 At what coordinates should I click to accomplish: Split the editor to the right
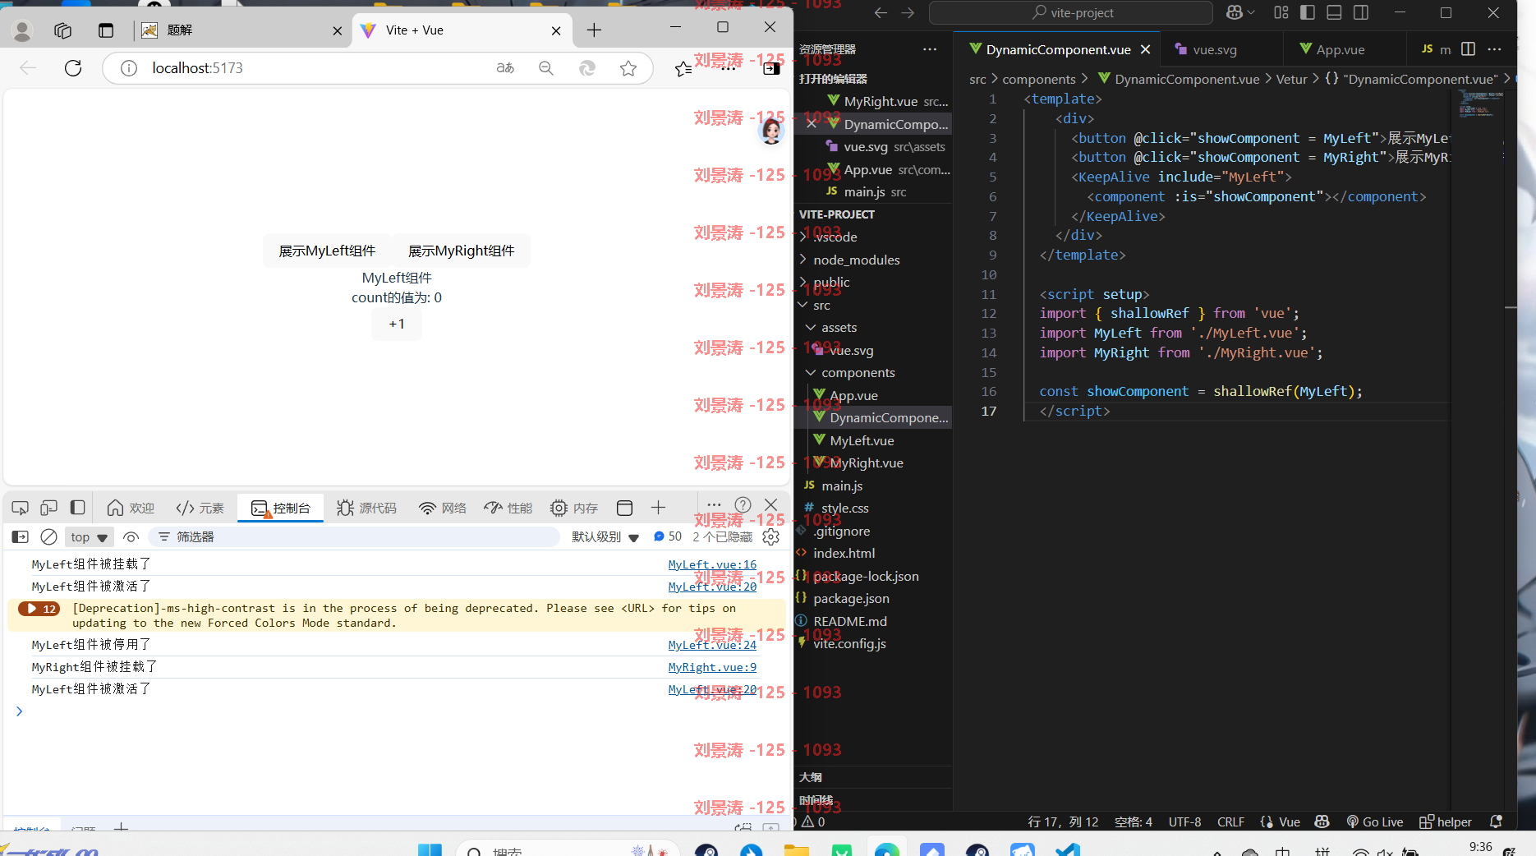(x=1469, y=49)
